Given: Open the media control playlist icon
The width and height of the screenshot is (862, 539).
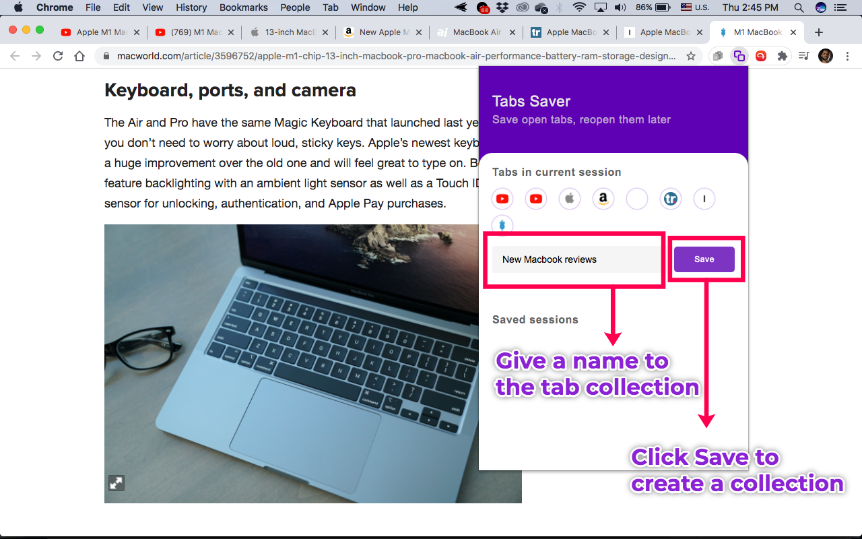Looking at the screenshot, I should (803, 57).
